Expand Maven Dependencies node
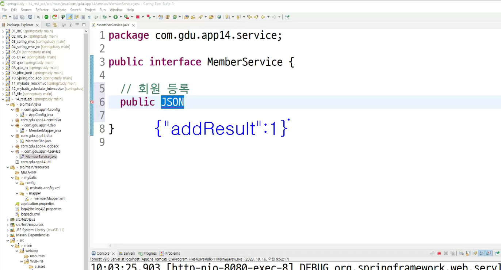The width and height of the screenshot is (501, 270). (8, 235)
